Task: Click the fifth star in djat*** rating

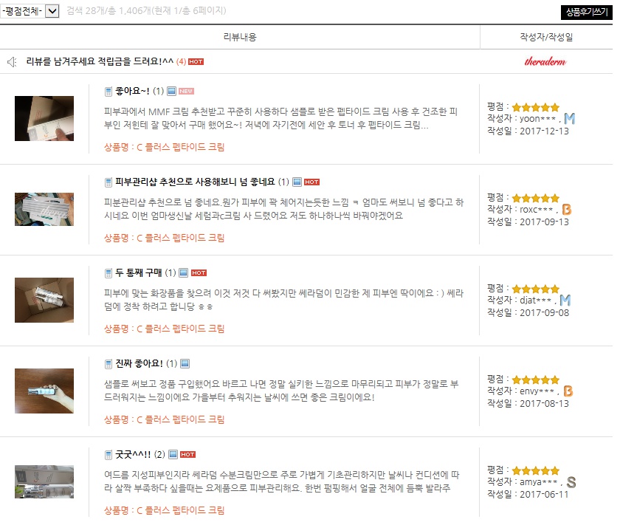Action: click(x=554, y=288)
